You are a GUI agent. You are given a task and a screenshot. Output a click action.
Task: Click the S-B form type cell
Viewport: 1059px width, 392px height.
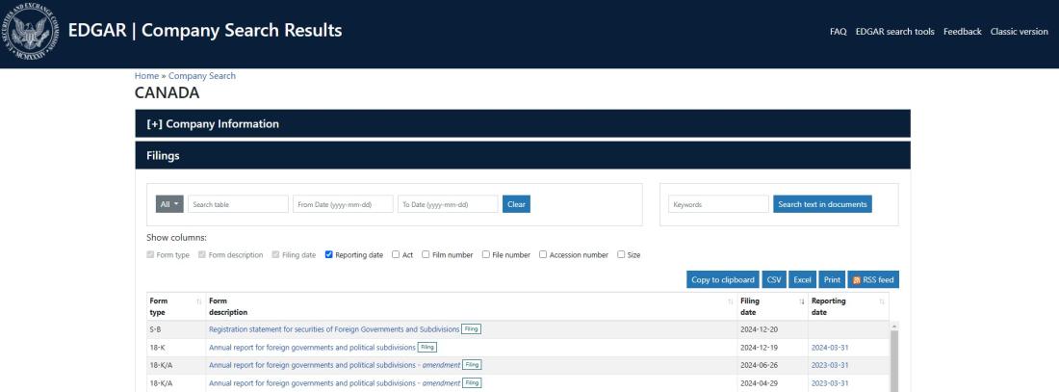[175, 329]
